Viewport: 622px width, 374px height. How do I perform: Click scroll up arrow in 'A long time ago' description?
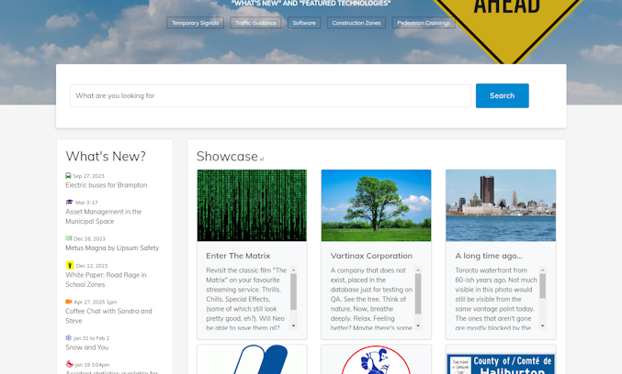pos(543,269)
